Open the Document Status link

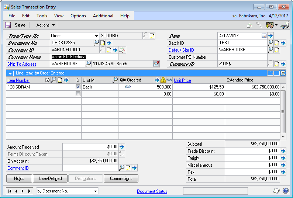coord(152,191)
